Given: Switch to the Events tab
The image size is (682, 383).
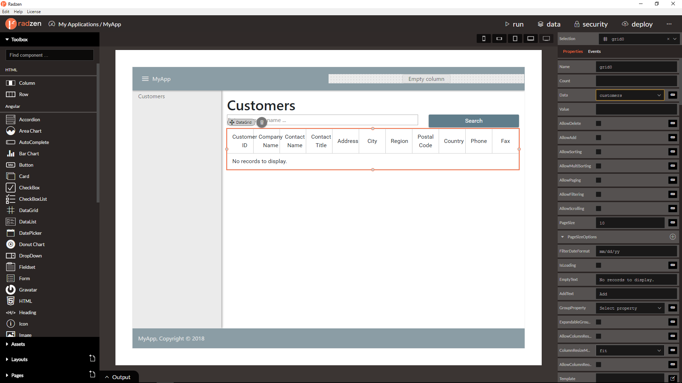Looking at the screenshot, I should (594, 51).
